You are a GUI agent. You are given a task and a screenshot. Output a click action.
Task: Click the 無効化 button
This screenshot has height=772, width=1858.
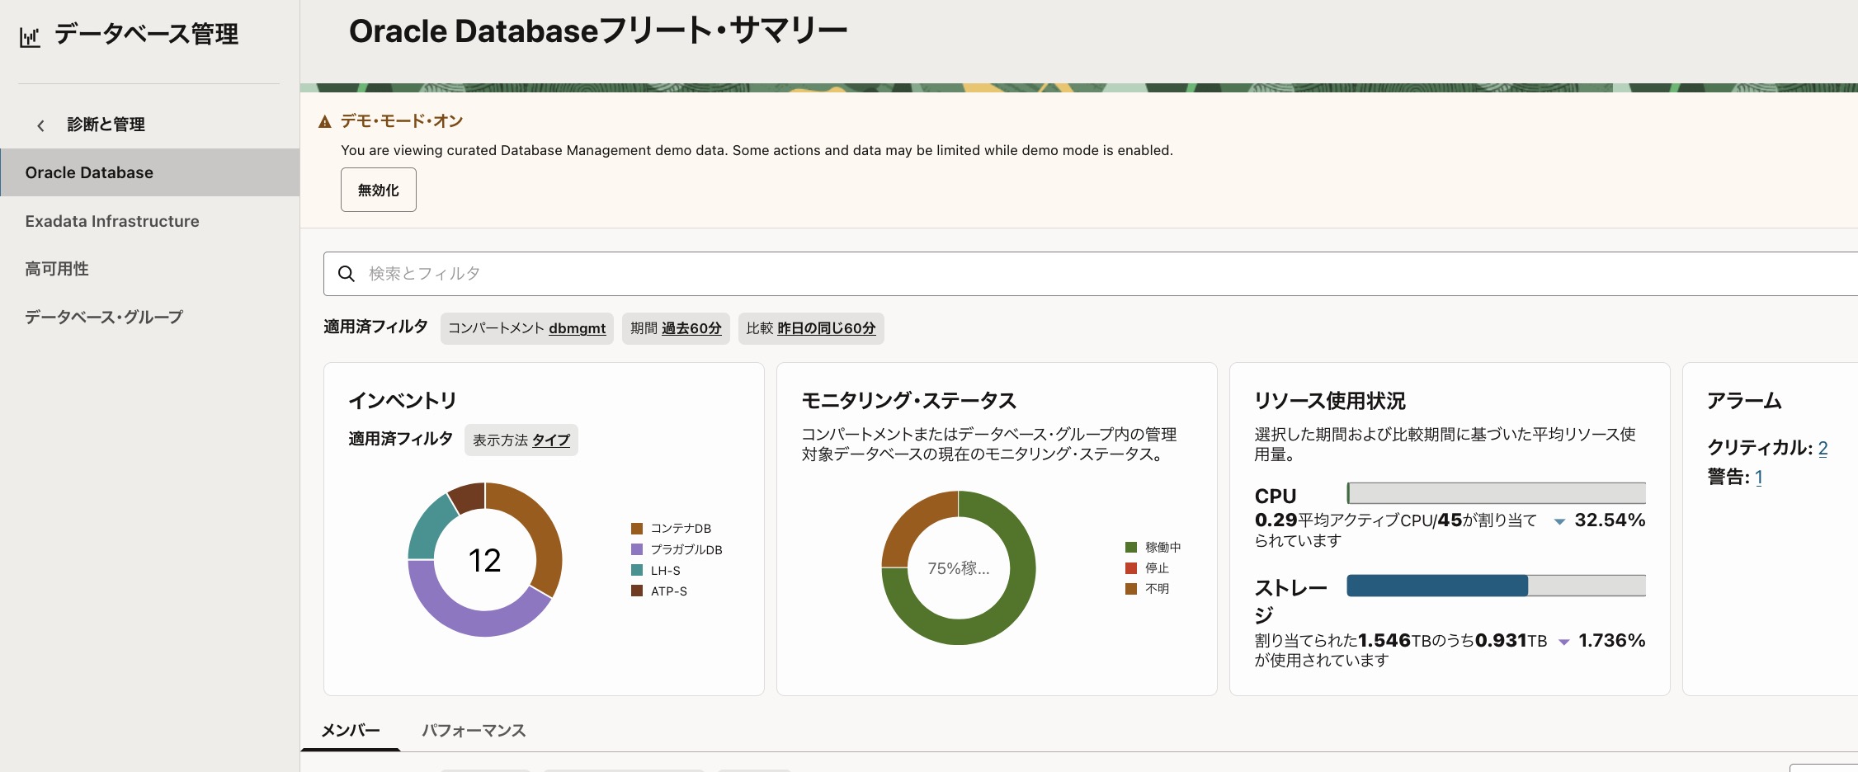379,190
